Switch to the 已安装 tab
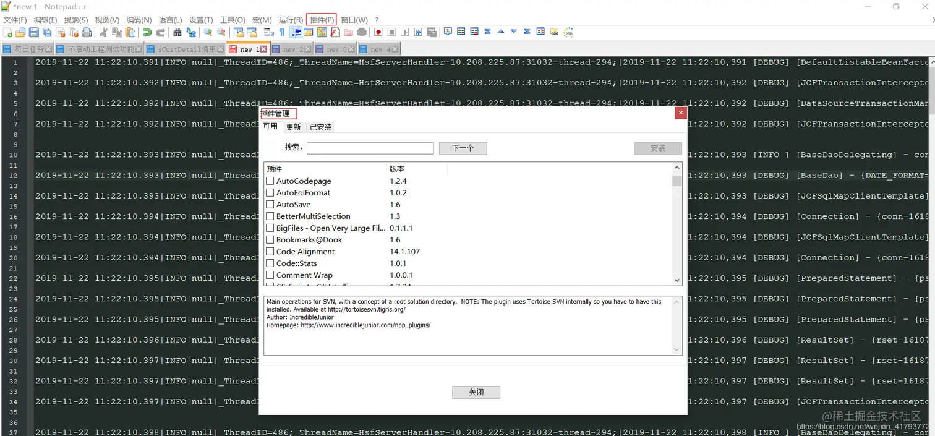The height and width of the screenshot is (436, 935). [x=321, y=127]
